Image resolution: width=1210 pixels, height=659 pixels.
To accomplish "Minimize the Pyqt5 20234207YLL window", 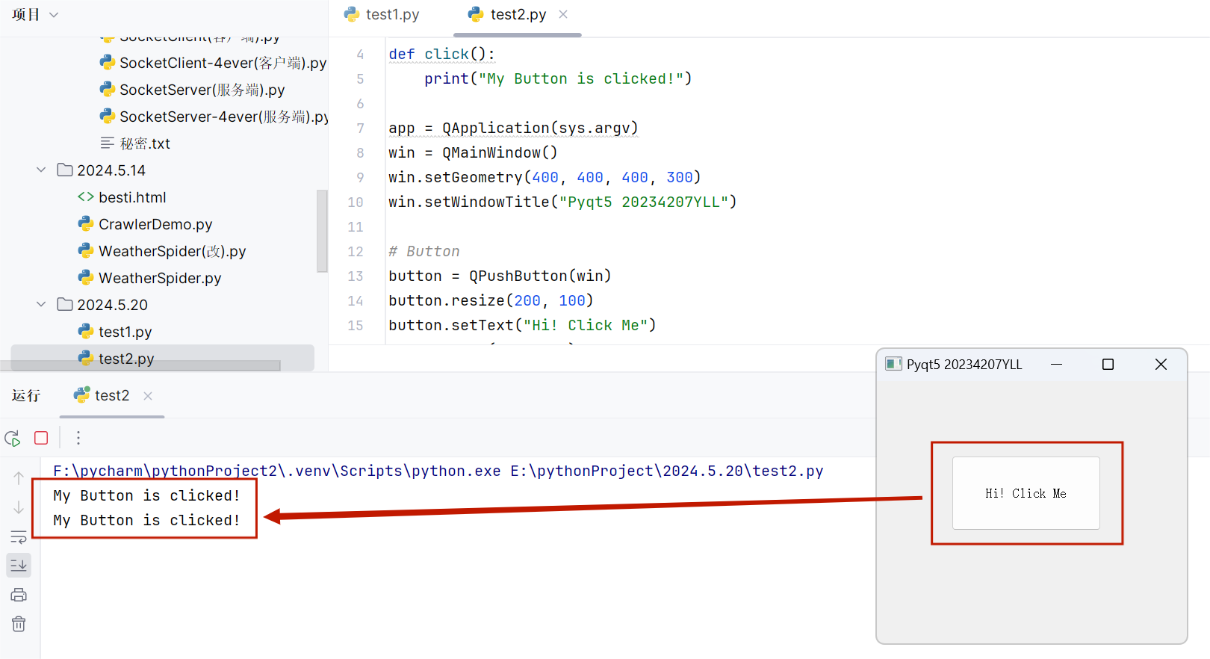I will pyautogui.click(x=1056, y=364).
